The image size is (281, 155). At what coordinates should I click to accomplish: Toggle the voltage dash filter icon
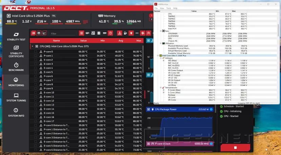[x=137, y=33]
